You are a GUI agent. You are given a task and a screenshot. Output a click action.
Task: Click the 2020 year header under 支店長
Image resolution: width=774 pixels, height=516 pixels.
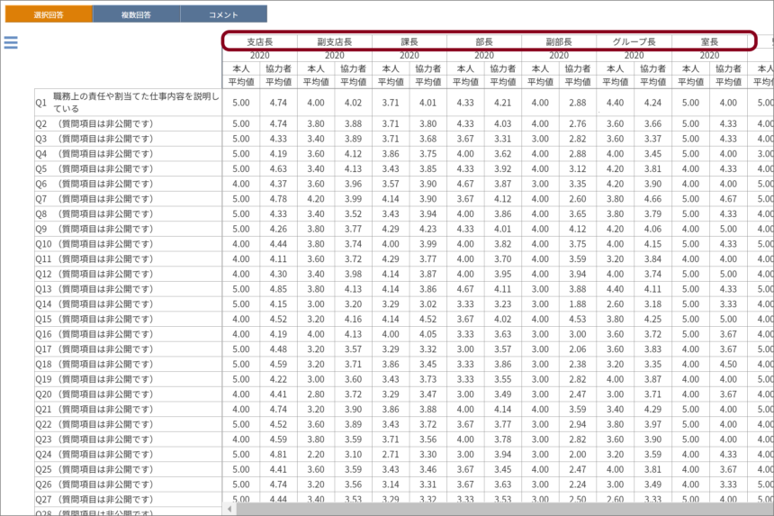pyautogui.click(x=259, y=56)
